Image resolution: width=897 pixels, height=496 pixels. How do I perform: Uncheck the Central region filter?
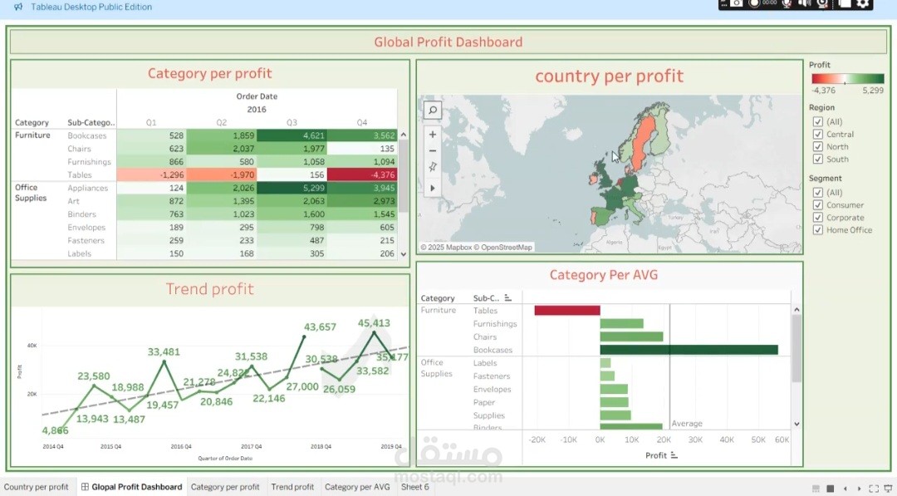tap(817, 134)
